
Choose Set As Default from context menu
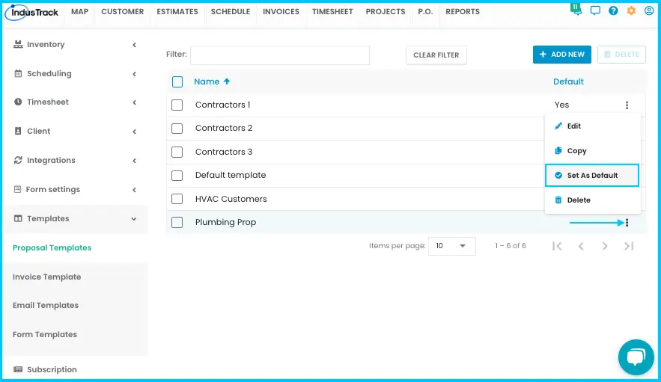coord(592,175)
